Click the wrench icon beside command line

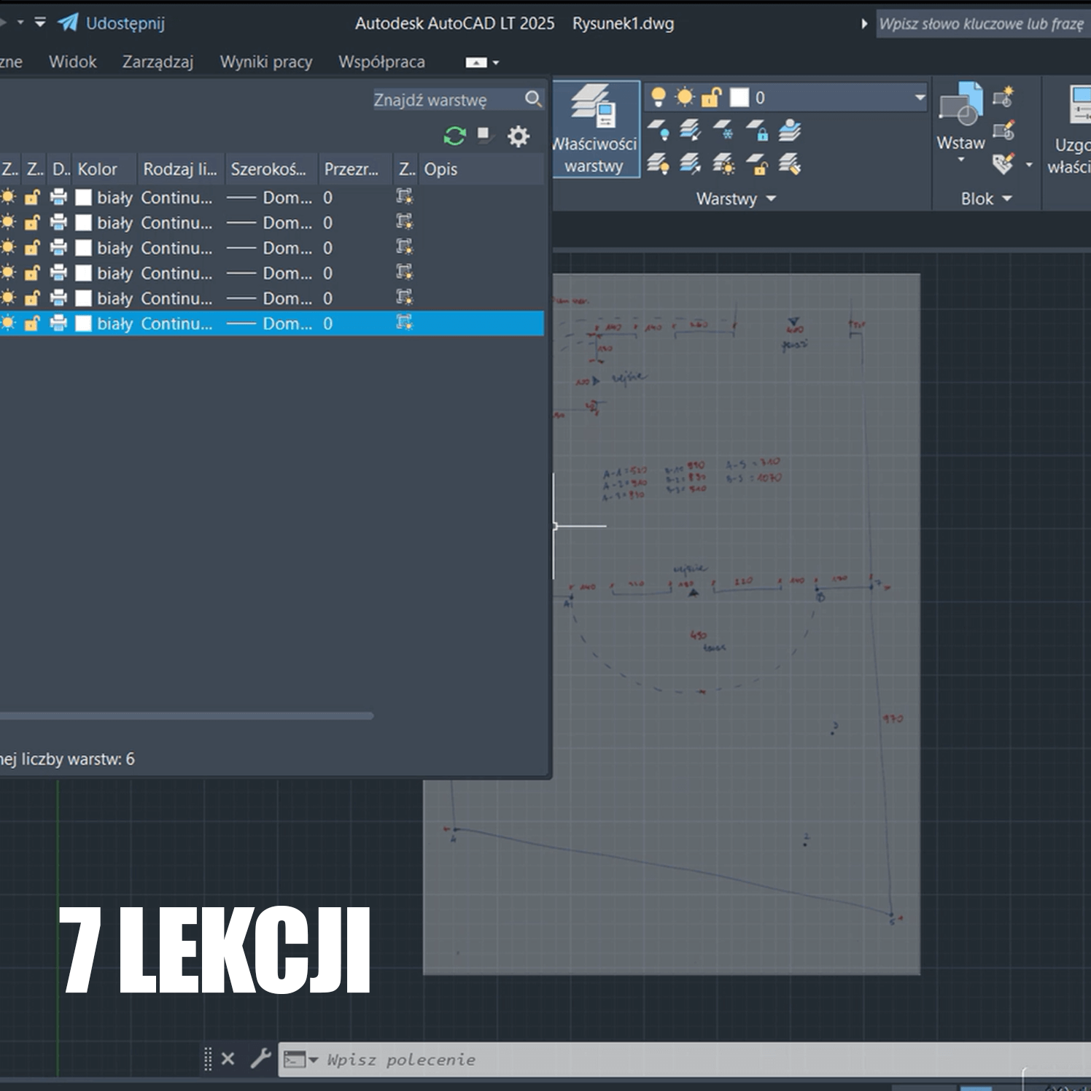(260, 1058)
